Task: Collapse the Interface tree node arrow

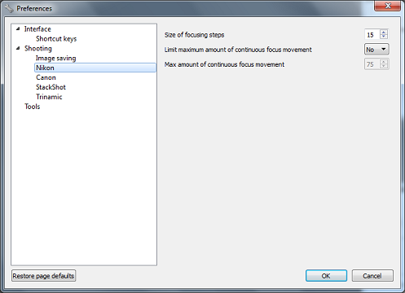Action: (18, 28)
